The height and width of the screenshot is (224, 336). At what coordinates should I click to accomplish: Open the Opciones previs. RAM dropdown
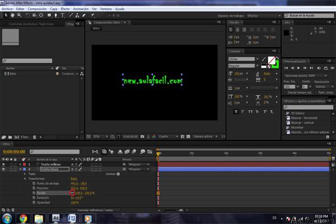click(306, 76)
